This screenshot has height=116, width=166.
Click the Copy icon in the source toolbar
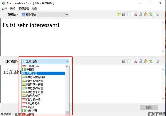(x=141, y=14)
